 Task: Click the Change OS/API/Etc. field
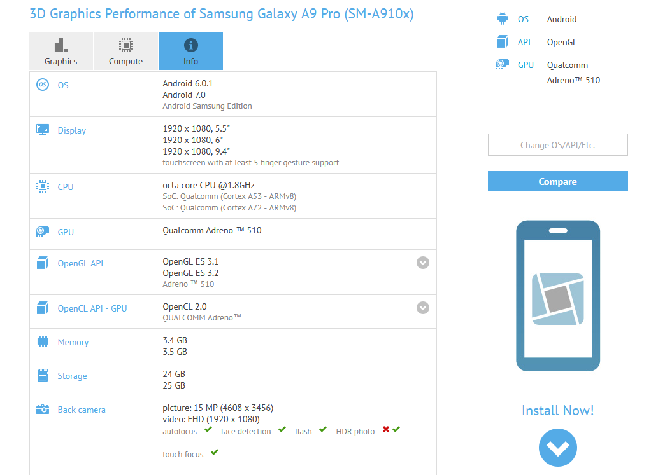click(x=558, y=145)
